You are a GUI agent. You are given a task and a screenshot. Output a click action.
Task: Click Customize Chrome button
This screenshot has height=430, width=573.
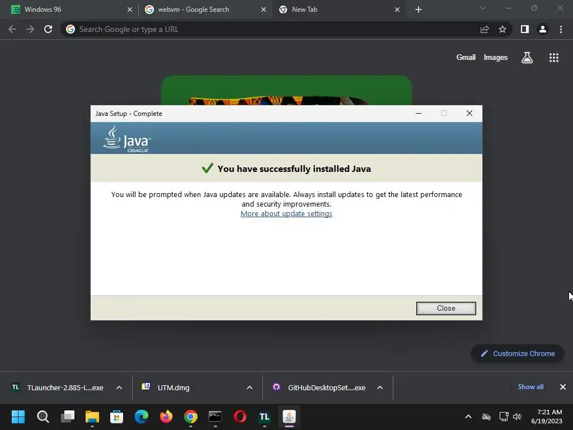coord(518,354)
